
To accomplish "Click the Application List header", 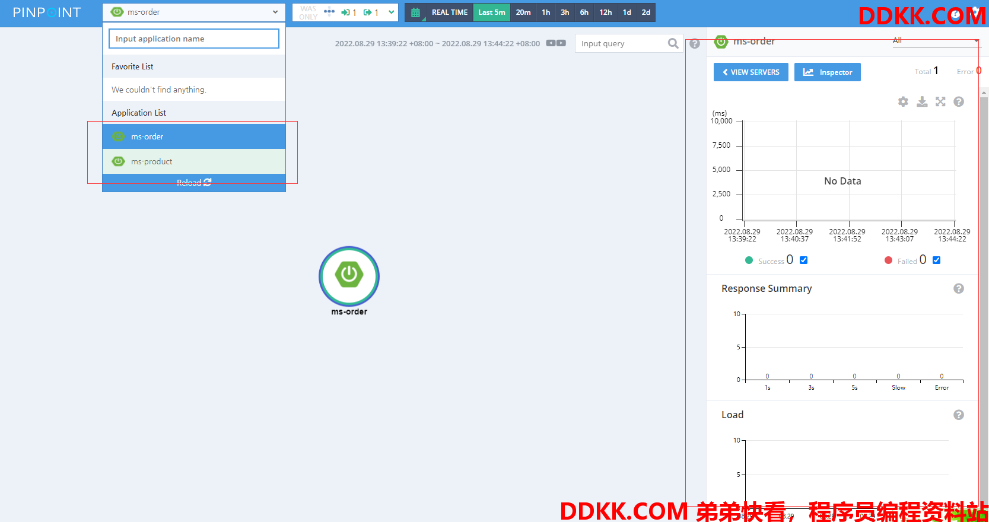I will pyautogui.click(x=194, y=113).
